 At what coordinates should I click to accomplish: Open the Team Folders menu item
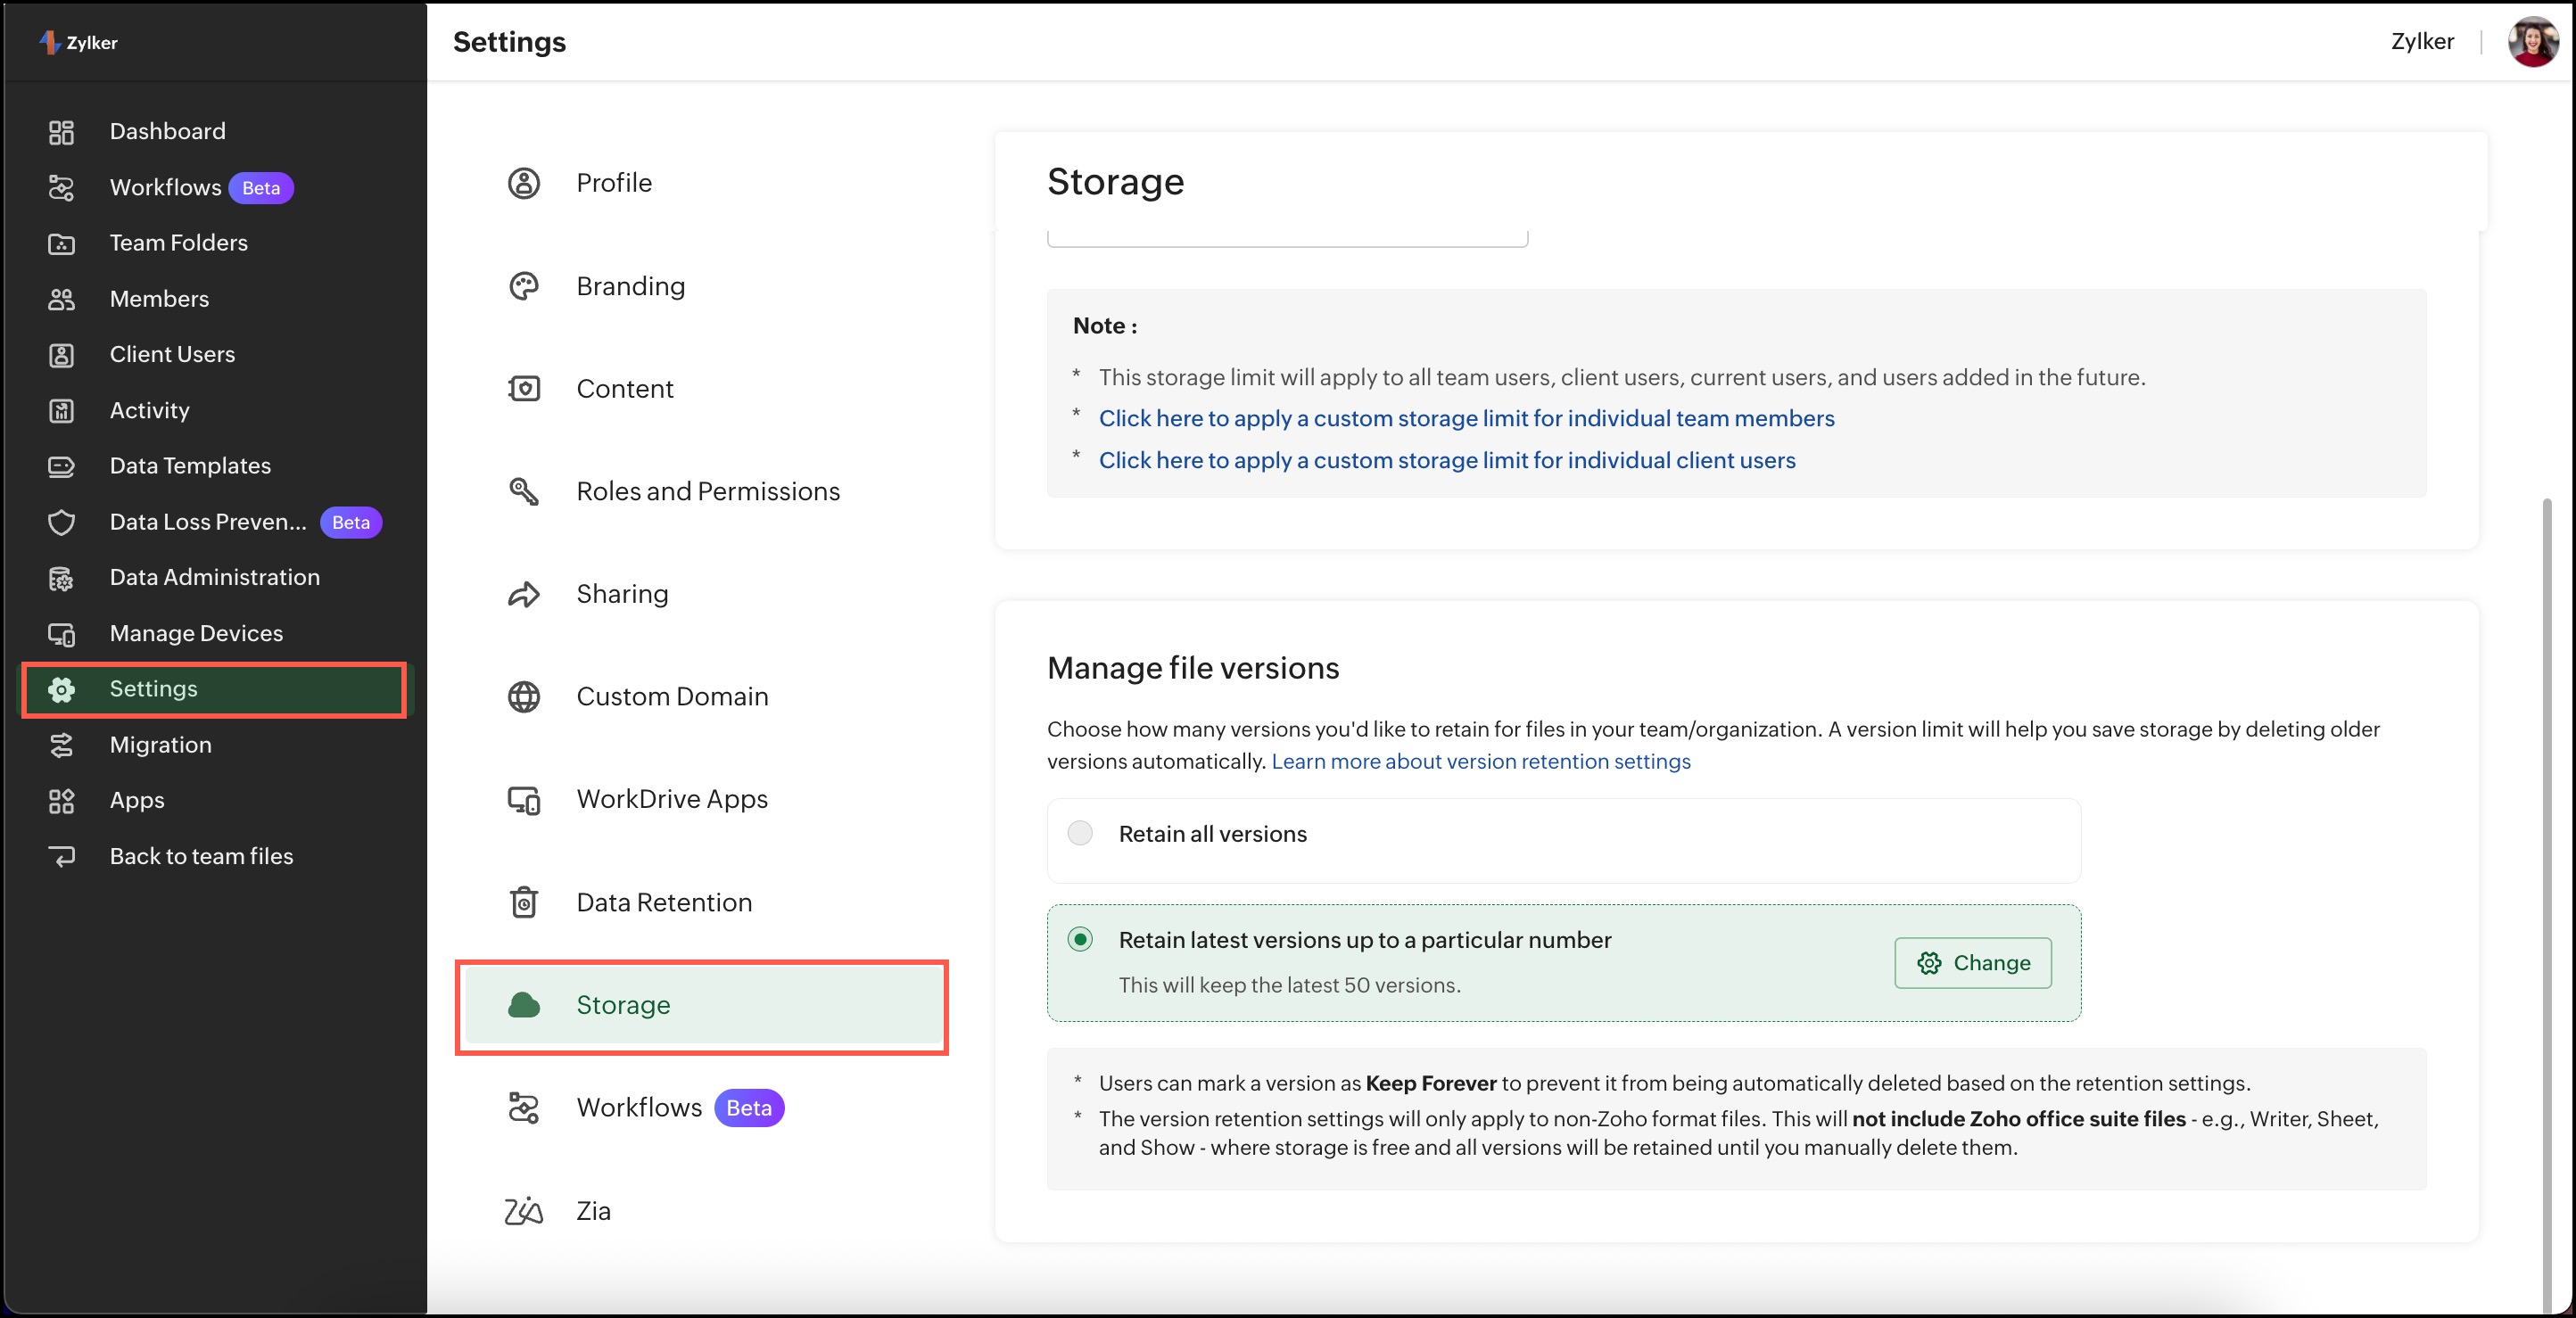coord(178,243)
